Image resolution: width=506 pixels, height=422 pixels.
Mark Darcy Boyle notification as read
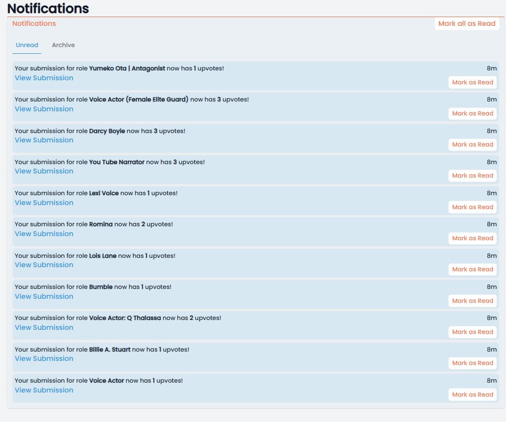coord(472,144)
